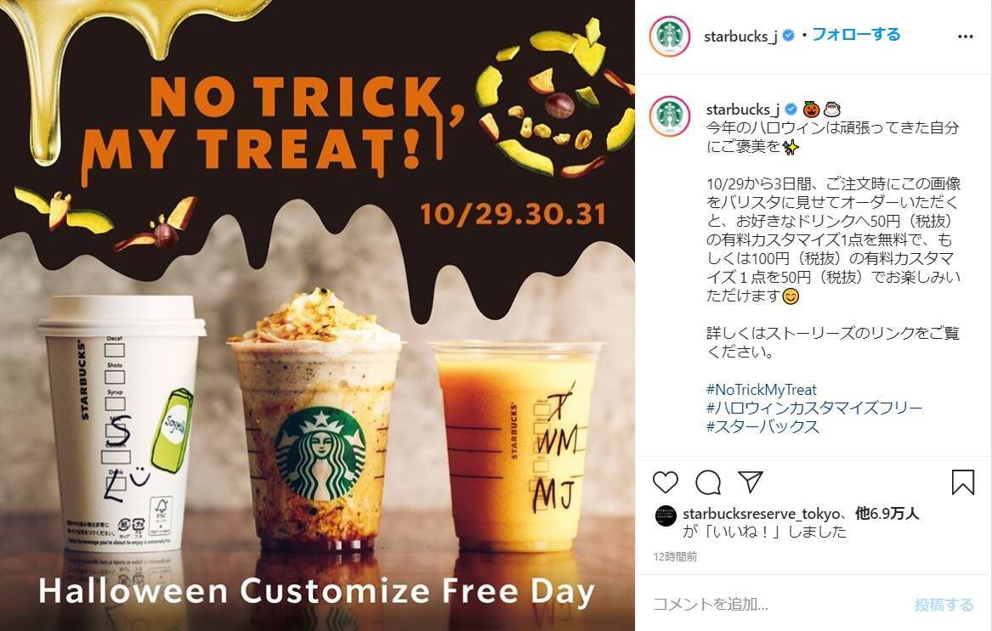
Task: Open the starbucks_j username in the header
Action: [x=740, y=36]
